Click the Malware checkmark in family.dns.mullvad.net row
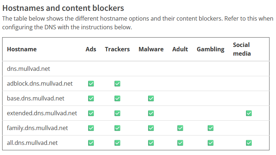 [151, 128]
